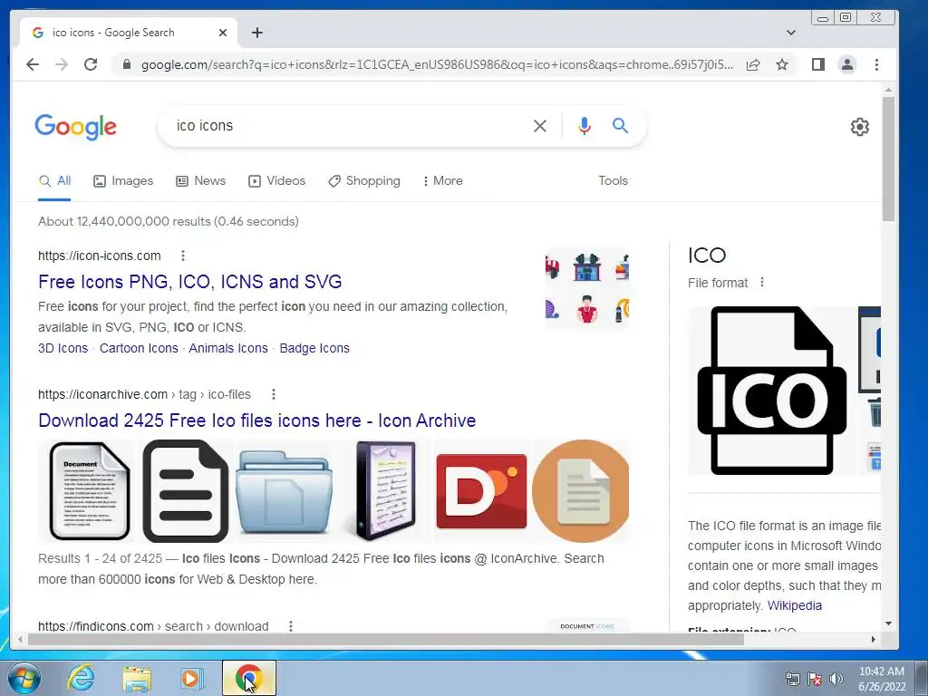The width and height of the screenshot is (928, 696).
Task: Open the 3D Icons sitelink
Action: [63, 348]
